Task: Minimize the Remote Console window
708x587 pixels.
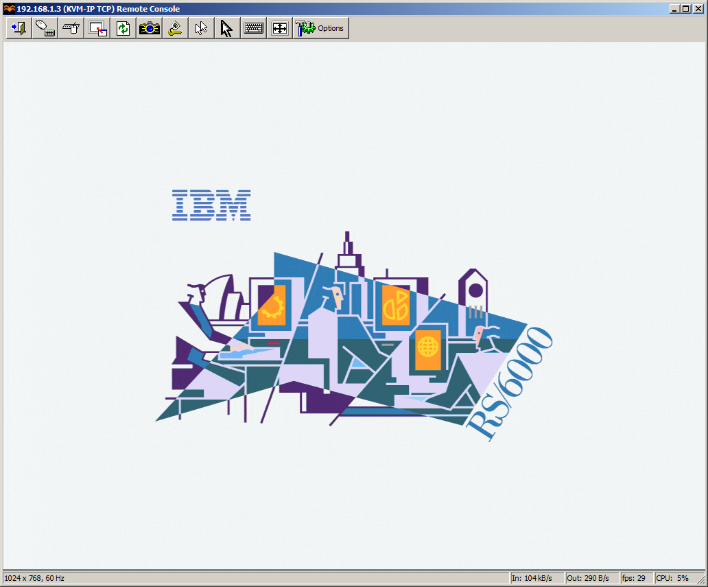Action: click(674, 9)
